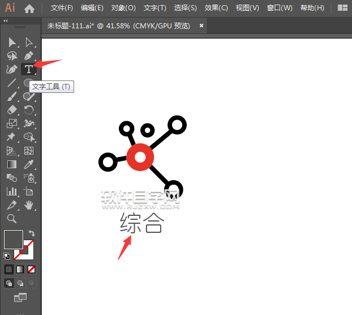This screenshot has height=315, width=352.
Task: Select the Zoom magnifier tool
Action: pyautogui.click(x=12, y=218)
